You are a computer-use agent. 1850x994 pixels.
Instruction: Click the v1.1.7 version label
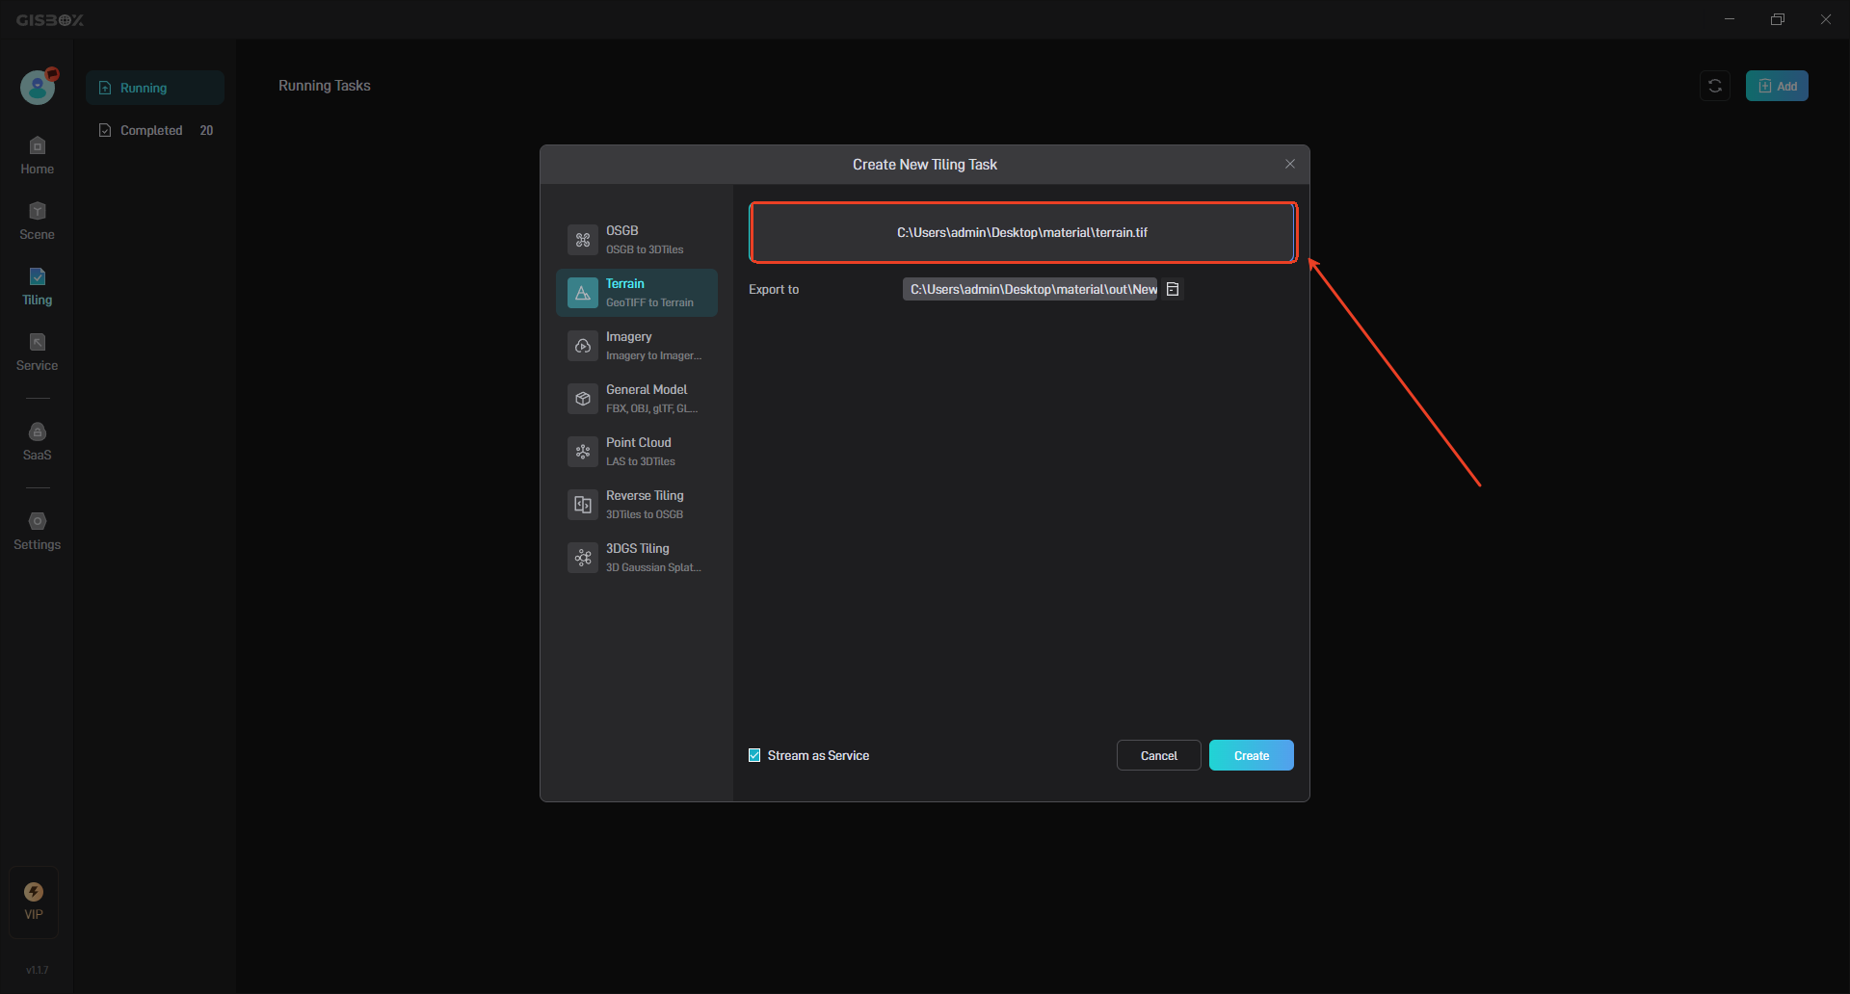(37, 970)
